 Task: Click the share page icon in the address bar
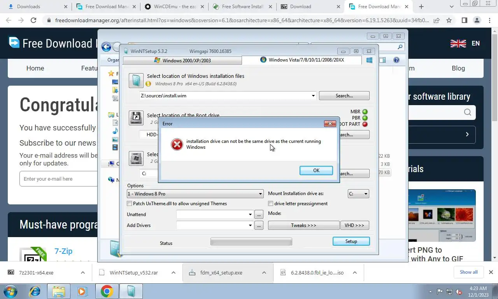click(437, 20)
